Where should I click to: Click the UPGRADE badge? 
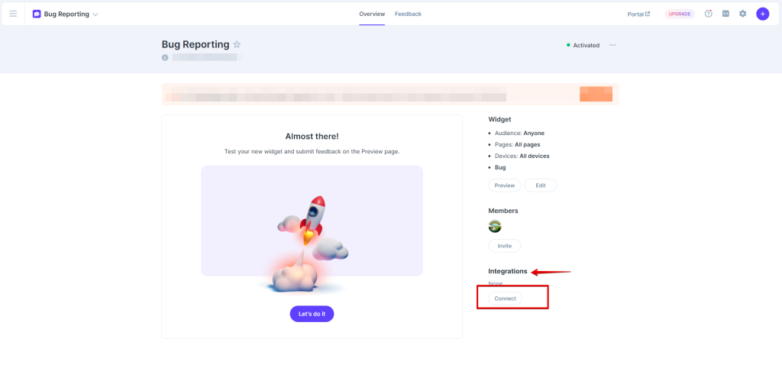point(679,14)
